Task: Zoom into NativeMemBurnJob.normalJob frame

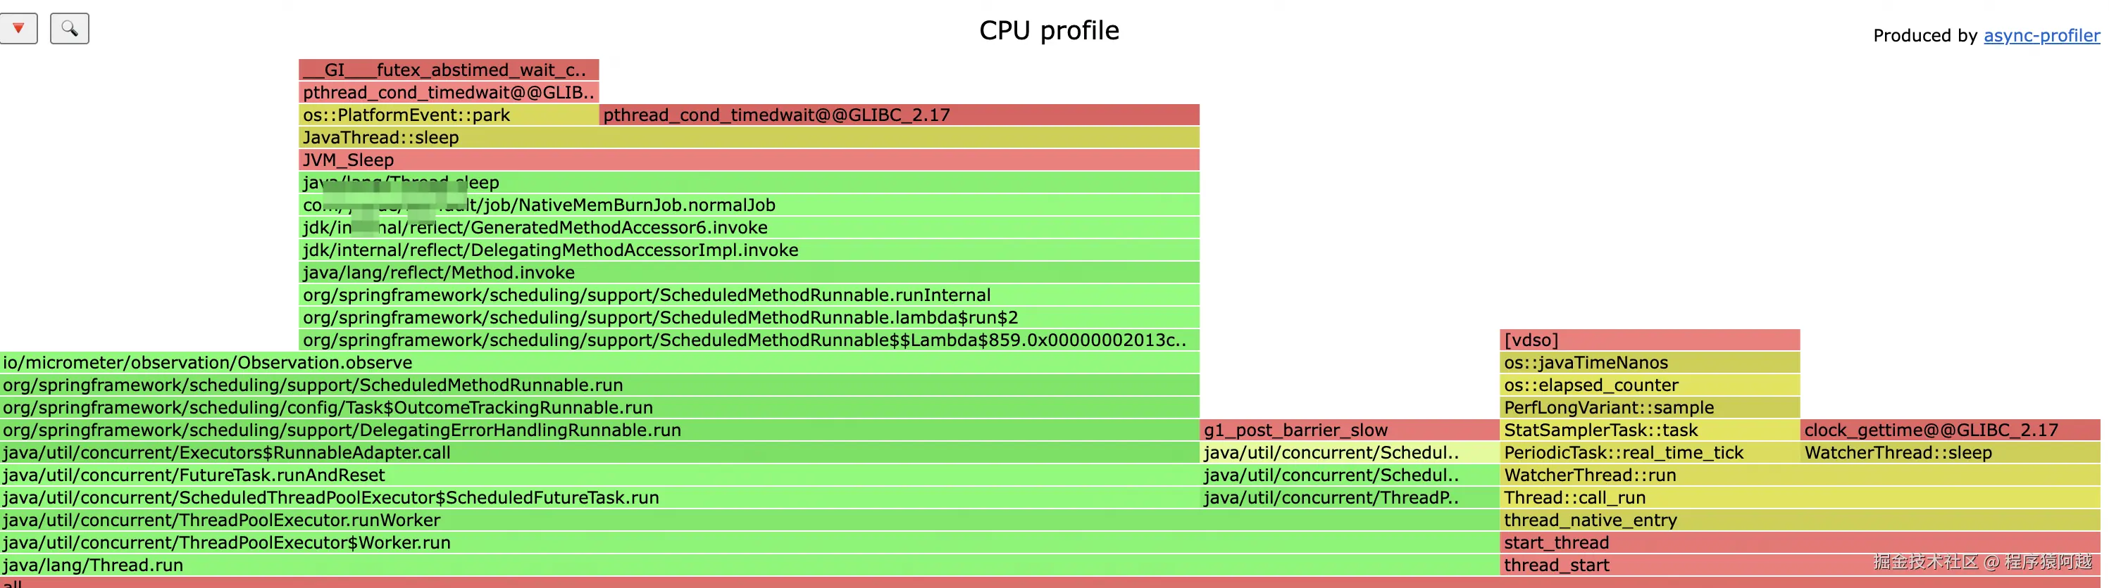Action: (x=748, y=205)
